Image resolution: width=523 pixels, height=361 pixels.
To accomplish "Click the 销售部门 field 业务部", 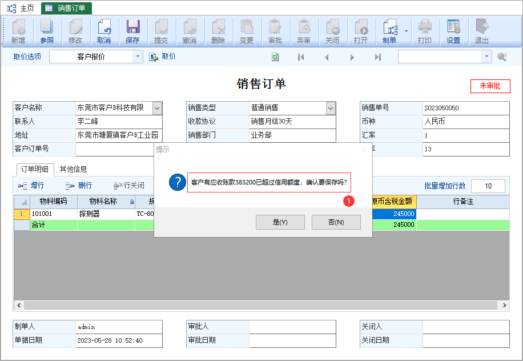I will point(292,135).
